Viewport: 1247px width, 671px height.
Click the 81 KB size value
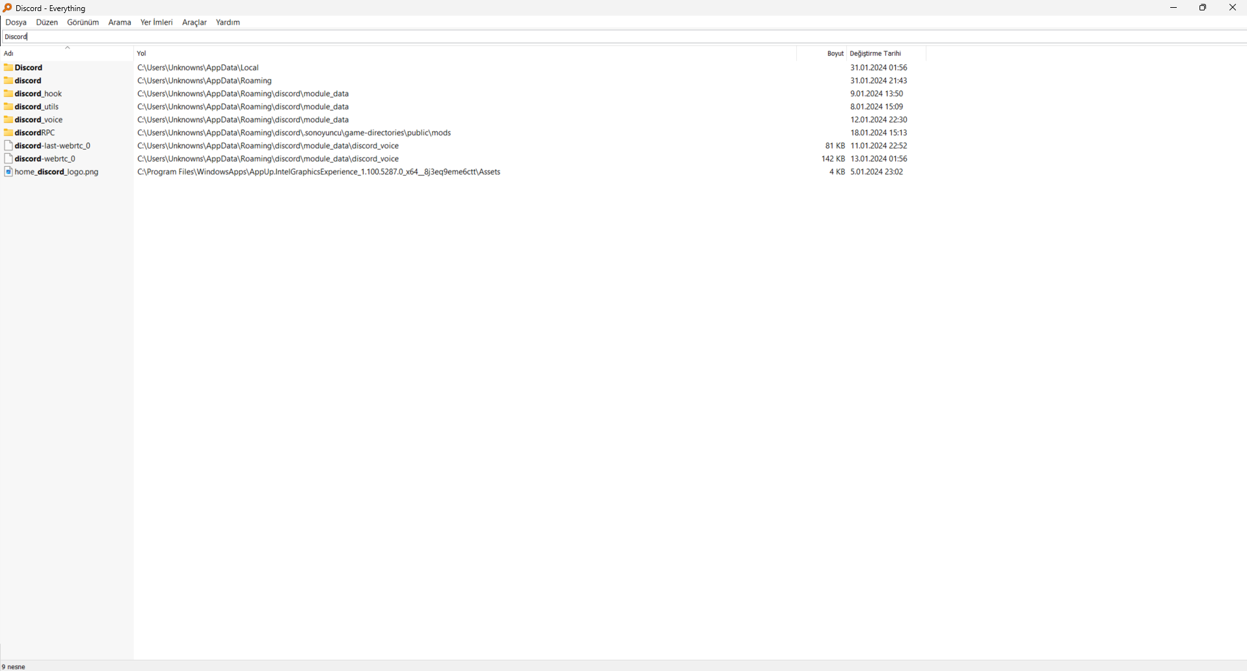pos(835,146)
